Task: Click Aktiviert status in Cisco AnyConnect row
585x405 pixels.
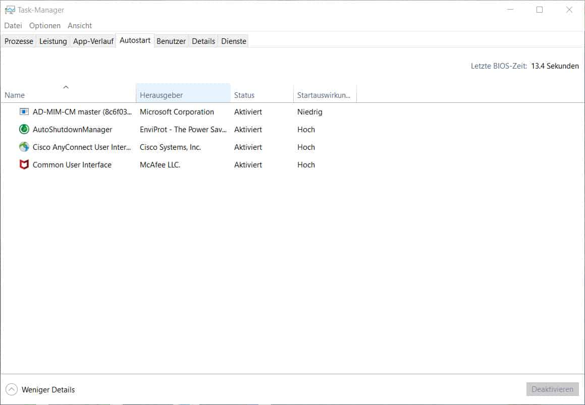Action: [x=248, y=147]
